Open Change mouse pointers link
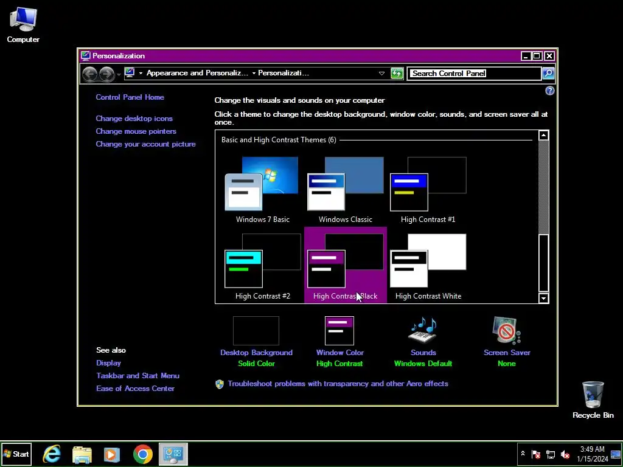The image size is (623, 467). pyautogui.click(x=136, y=131)
